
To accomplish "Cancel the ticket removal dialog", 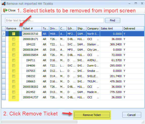I will pos(132,115).
